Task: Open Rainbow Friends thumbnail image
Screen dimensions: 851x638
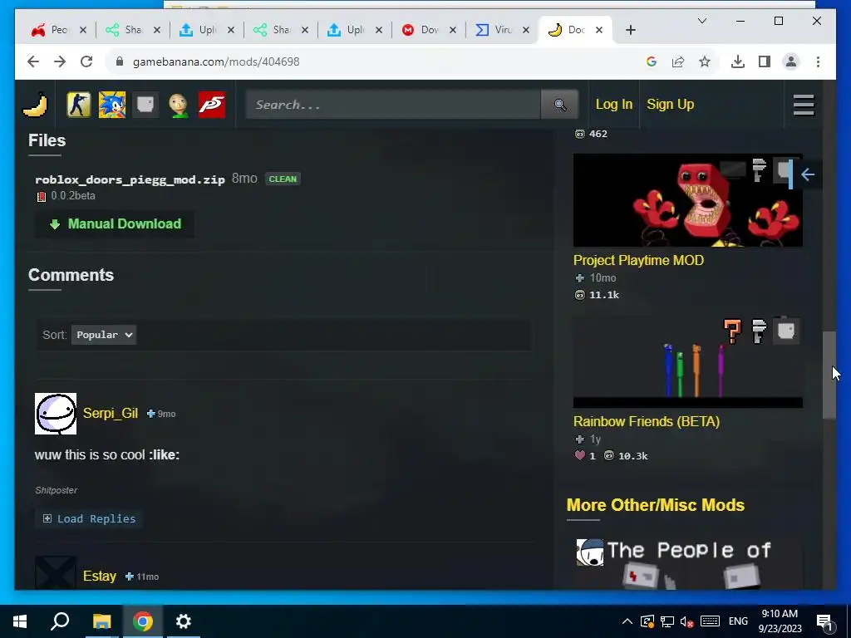Action: pos(687,362)
